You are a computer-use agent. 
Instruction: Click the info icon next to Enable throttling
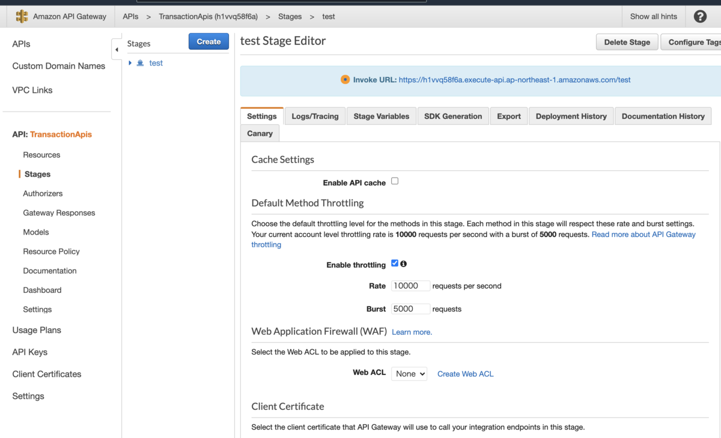[x=404, y=263]
